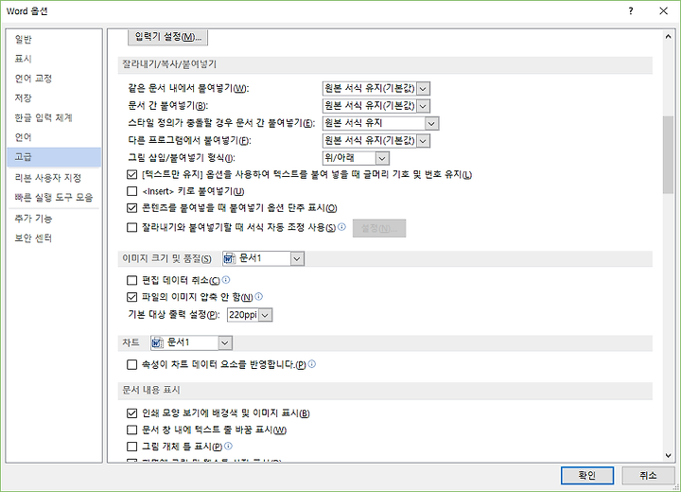Select 일반 category in sidebar

[x=54, y=39]
